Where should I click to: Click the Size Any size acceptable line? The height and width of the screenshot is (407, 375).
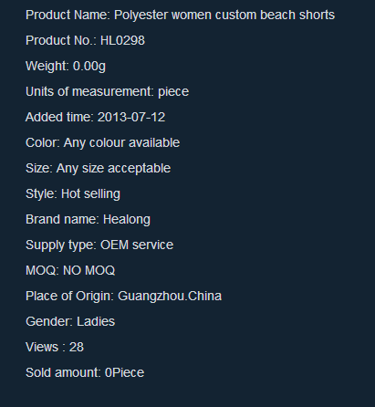[98, 169]
